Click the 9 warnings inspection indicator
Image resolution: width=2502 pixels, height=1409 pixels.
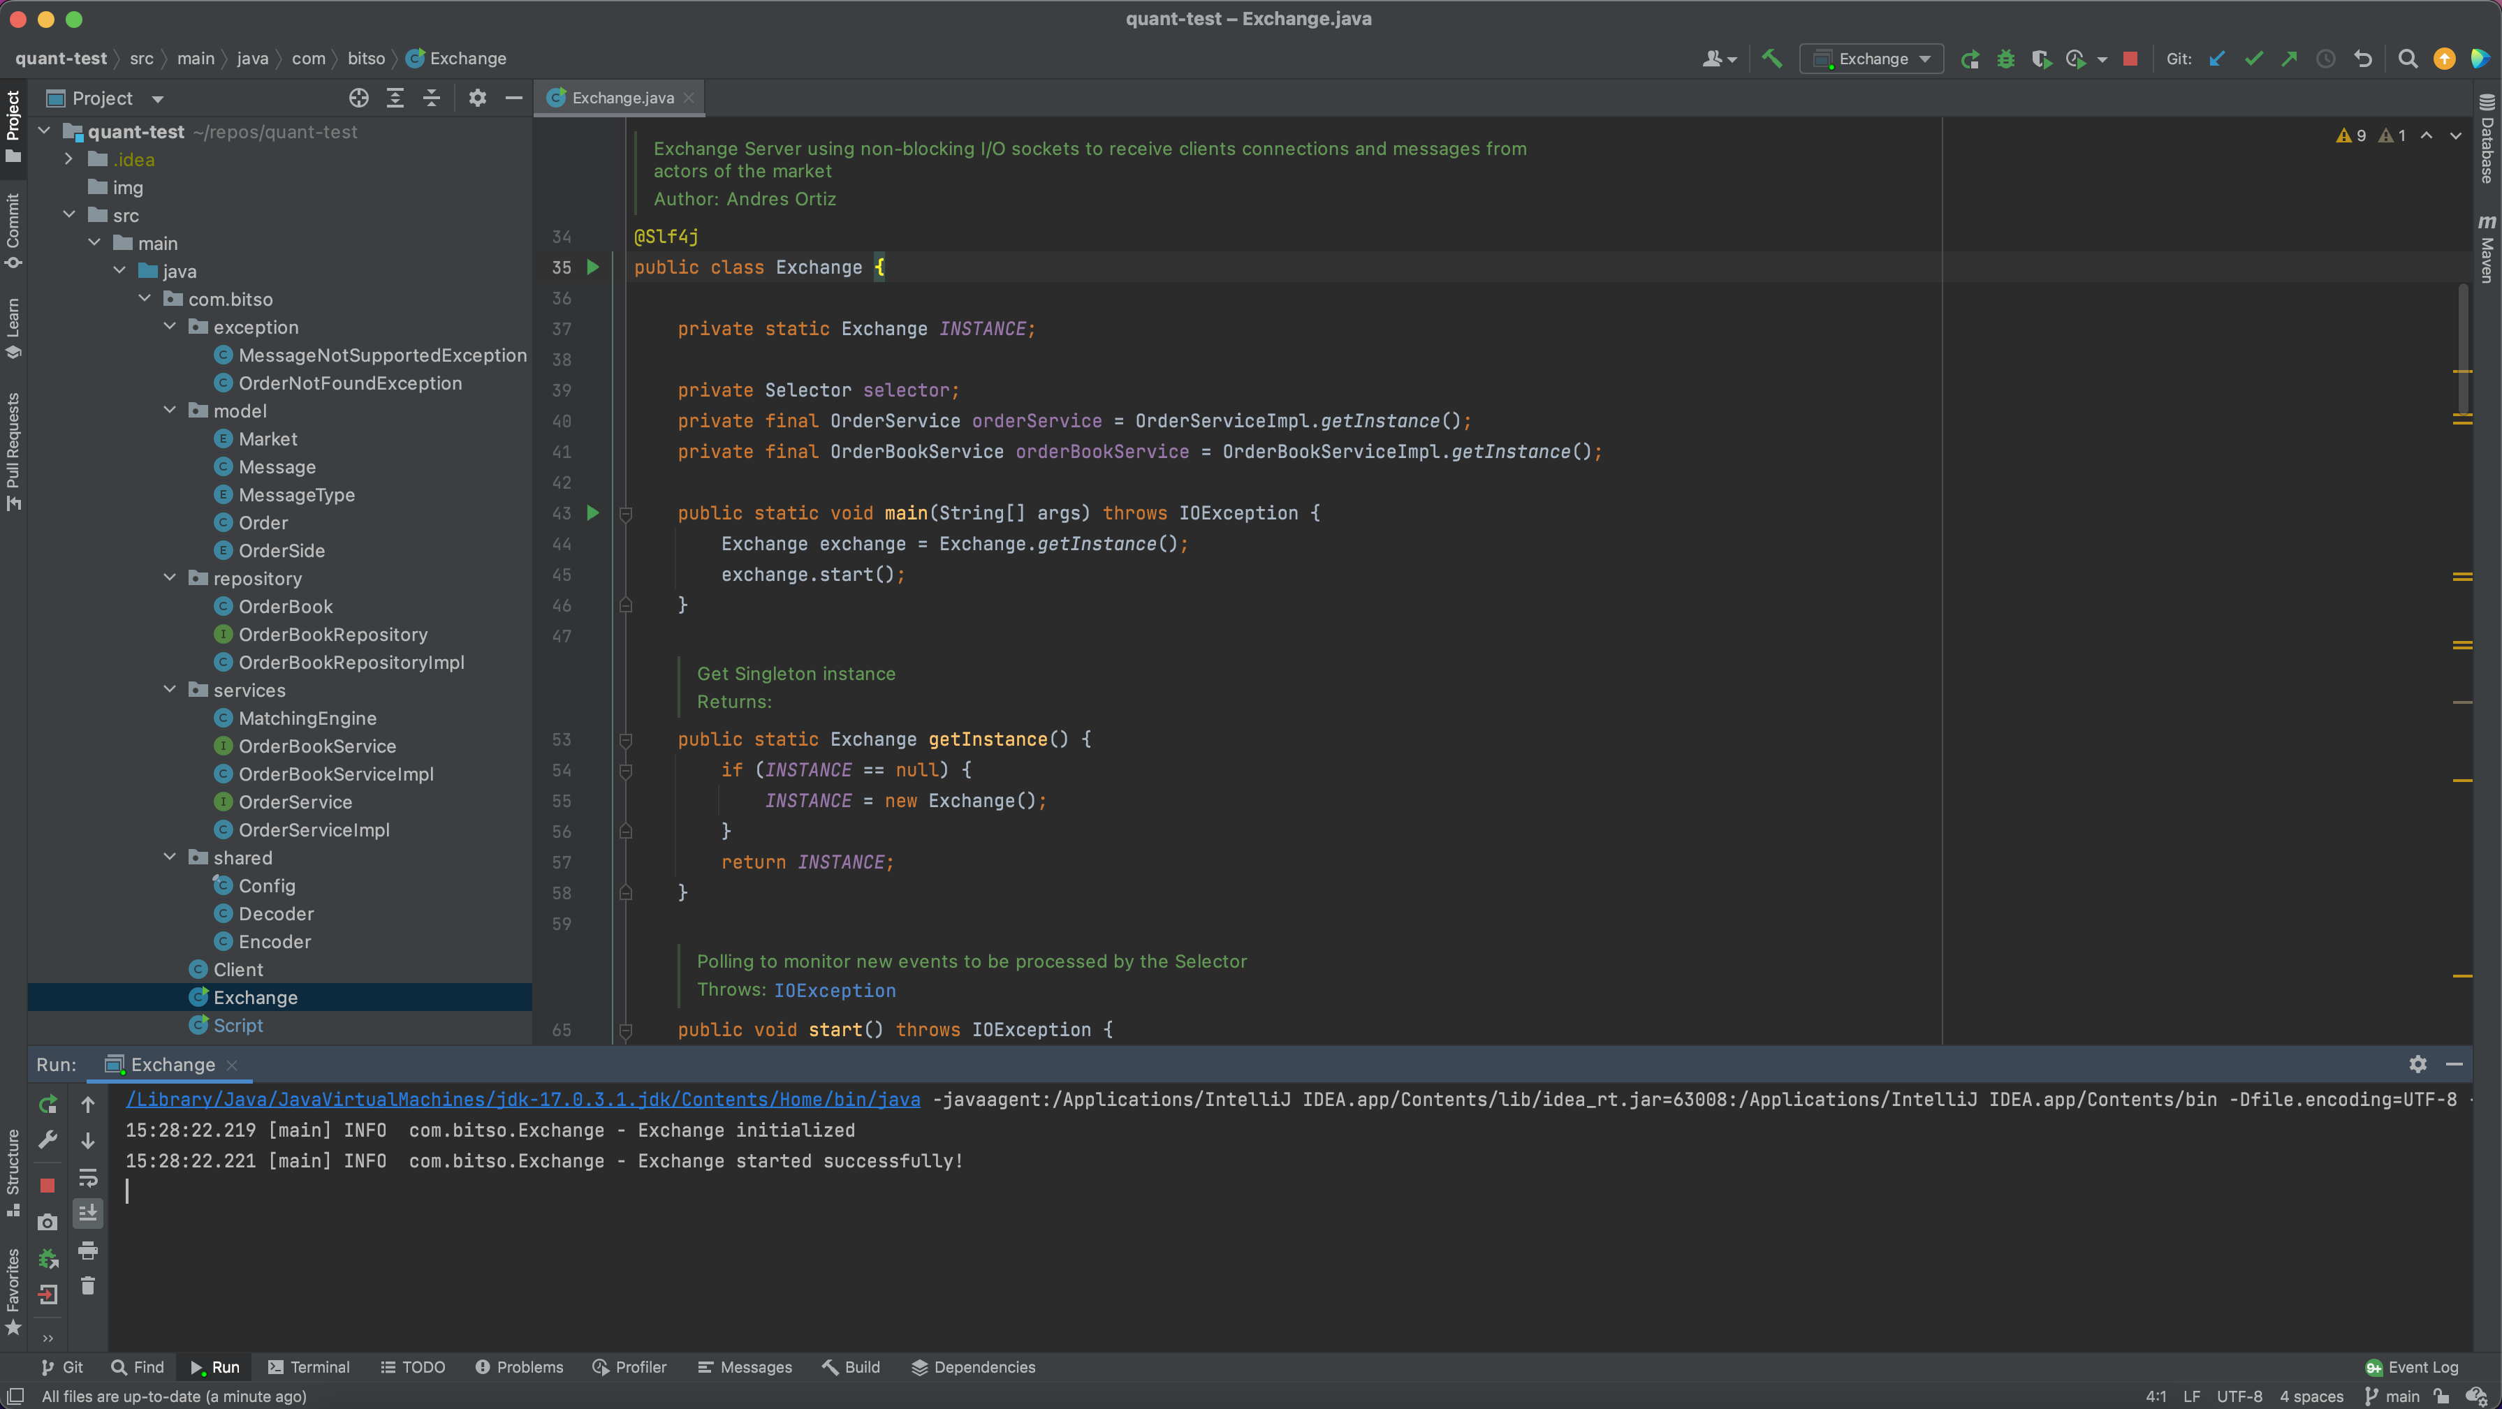coord(2350,135)
